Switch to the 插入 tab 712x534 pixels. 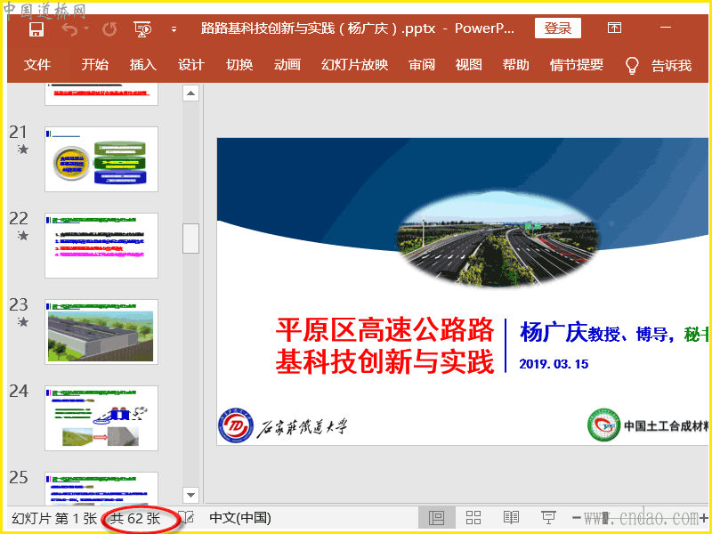143,65
